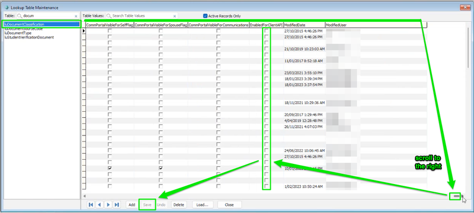Tick CommPortalVisibleForSelfFlag in the 24/06/2022 row
474x213 pixels.
tap(110, 150)
